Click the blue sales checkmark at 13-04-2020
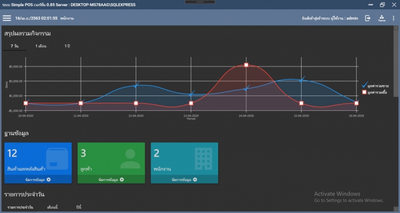This screenshot has height=213, width=400. pyautogui.click(x=191, y=94)
